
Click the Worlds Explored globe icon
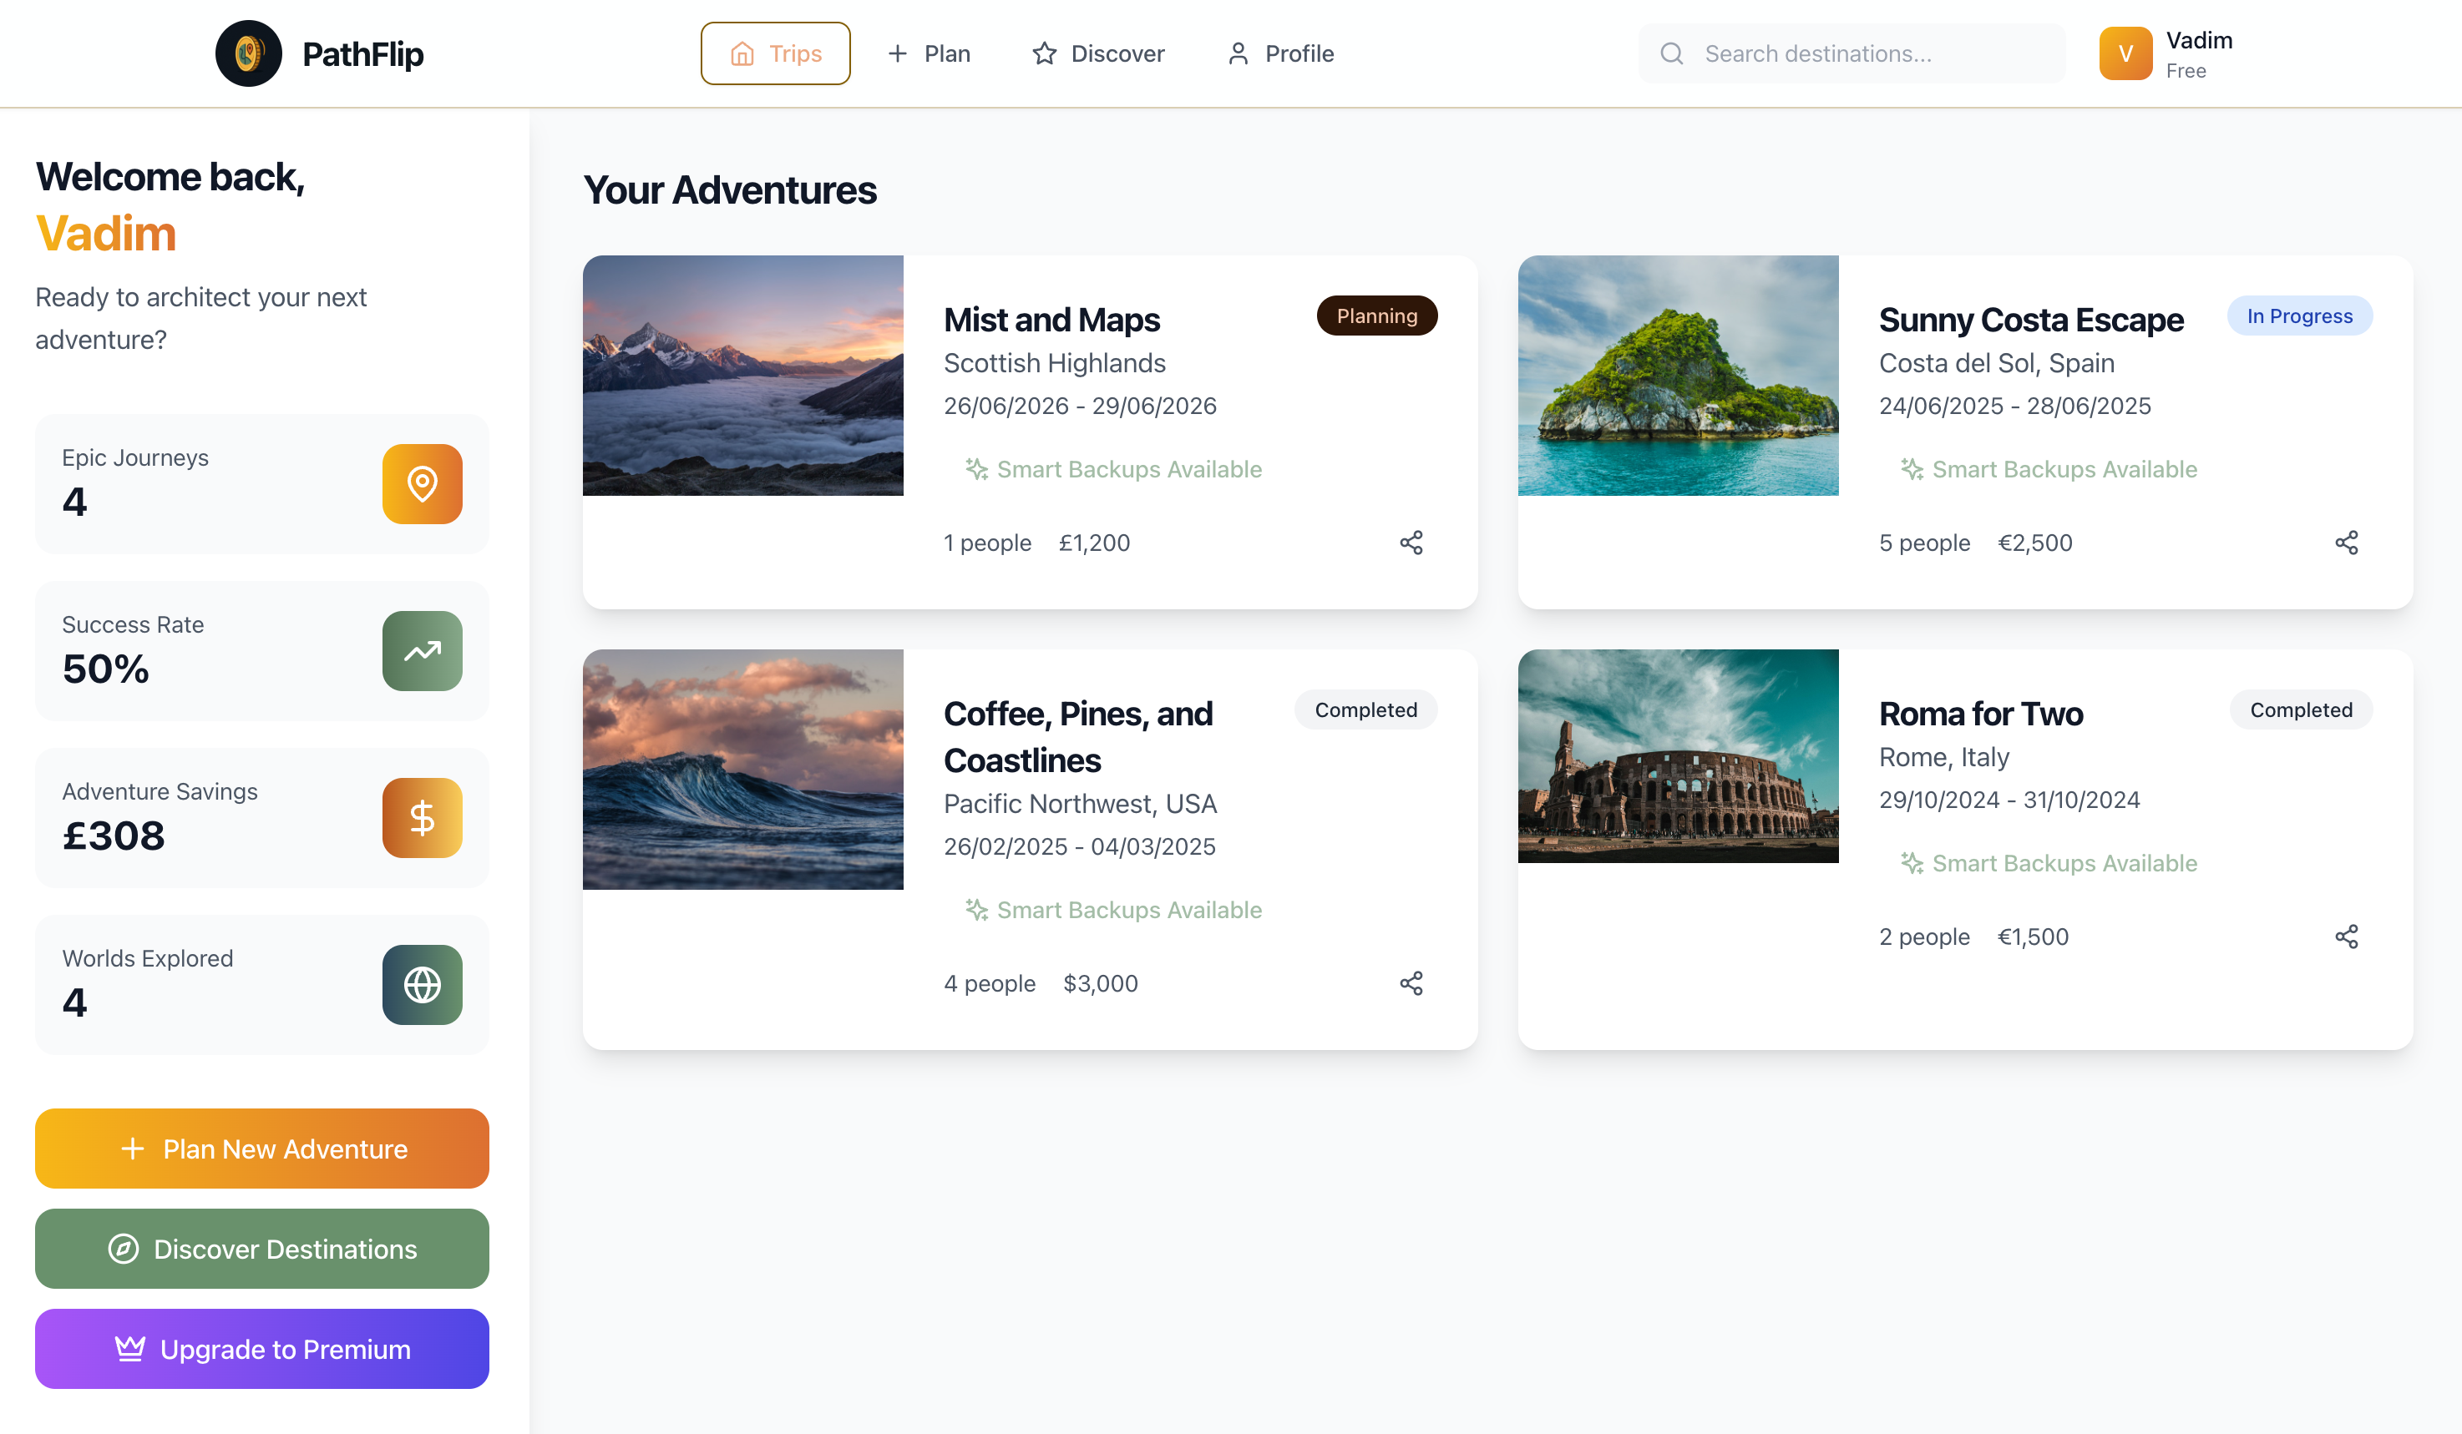coord(422,985)
